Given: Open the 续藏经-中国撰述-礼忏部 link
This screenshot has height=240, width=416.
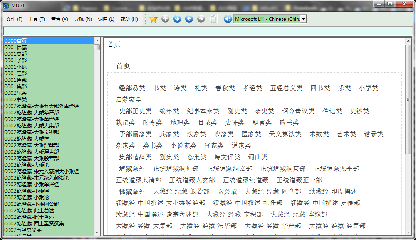Looking at the screenshot, I should tap(248, 203).
